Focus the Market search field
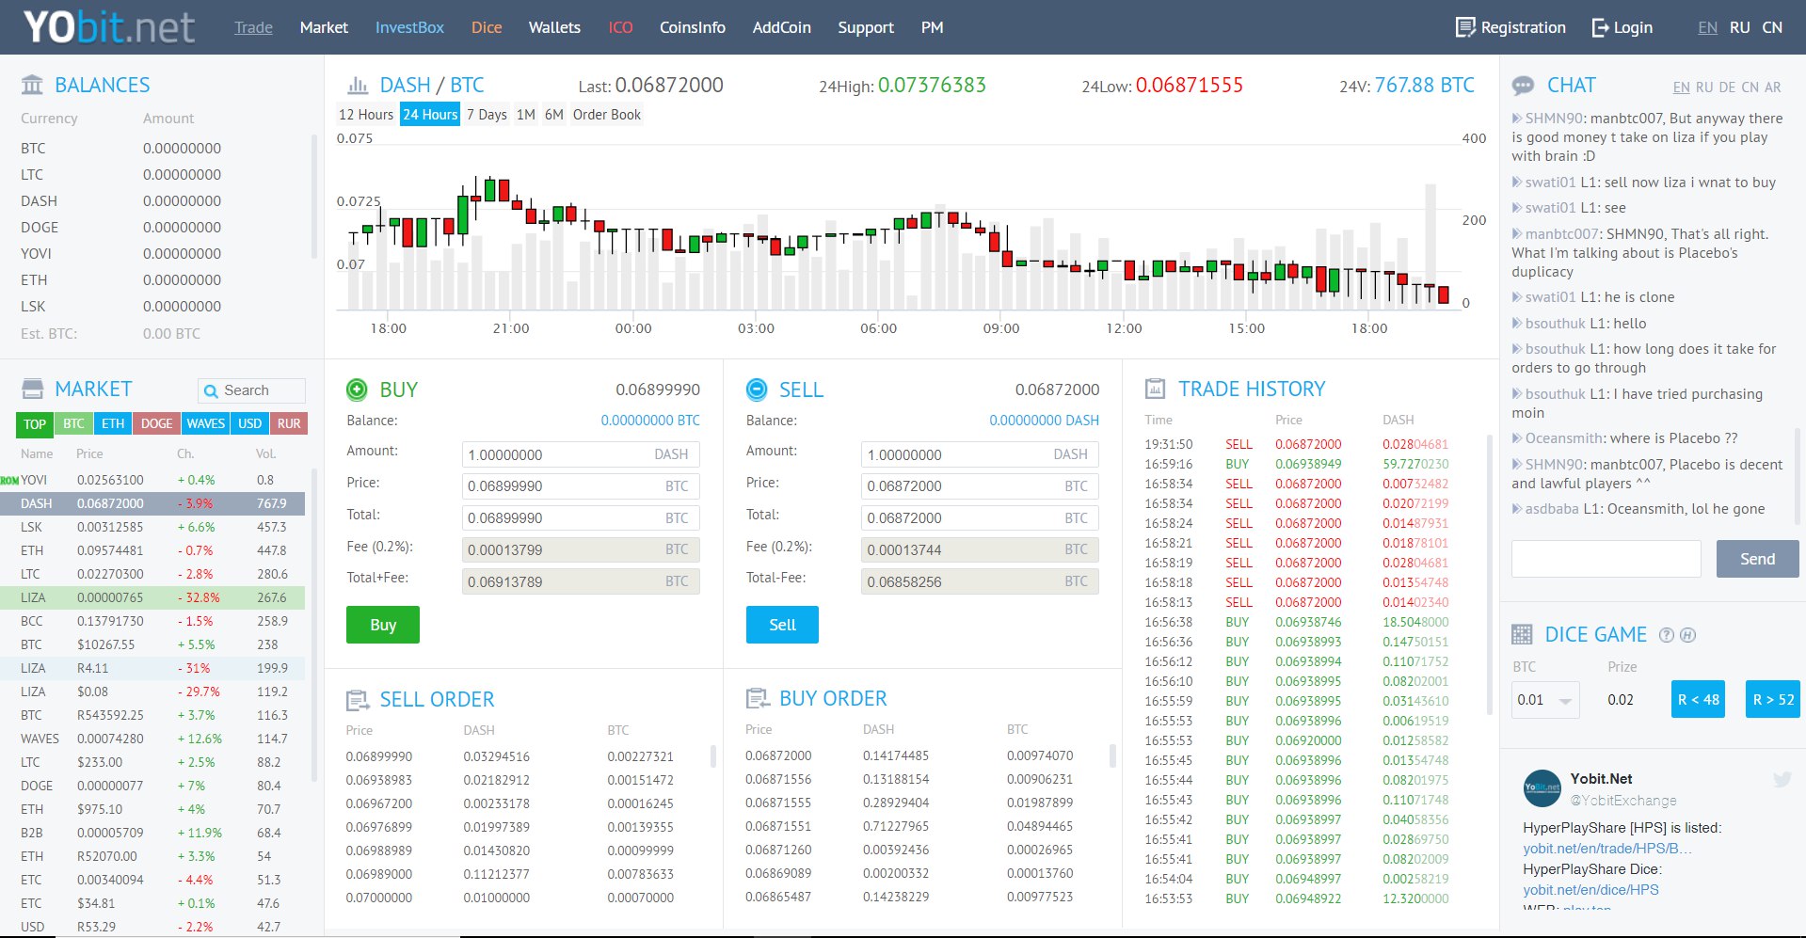This screenshot has width=1806, height=938. tap(251, 390)
